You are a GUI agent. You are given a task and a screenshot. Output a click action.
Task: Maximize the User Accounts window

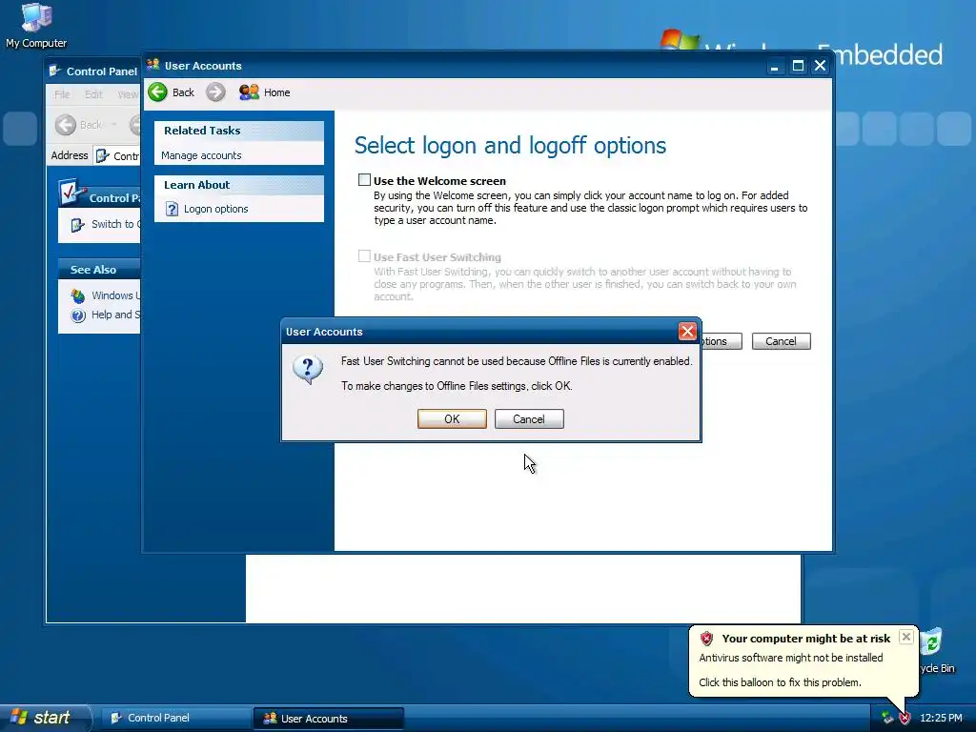(x=798, y=66)
